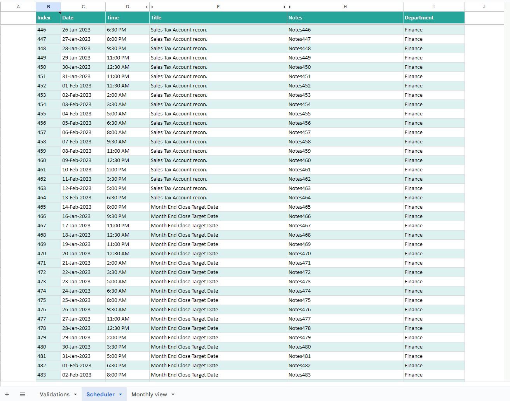Select Sales Tax Account recon. in row 452
Image resolution: width=510 pixels, height=401 pixels.
[218, 86]
